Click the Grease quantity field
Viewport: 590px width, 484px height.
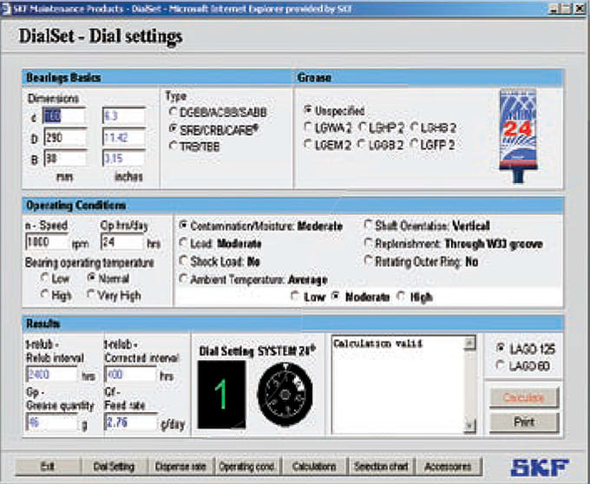51,422
